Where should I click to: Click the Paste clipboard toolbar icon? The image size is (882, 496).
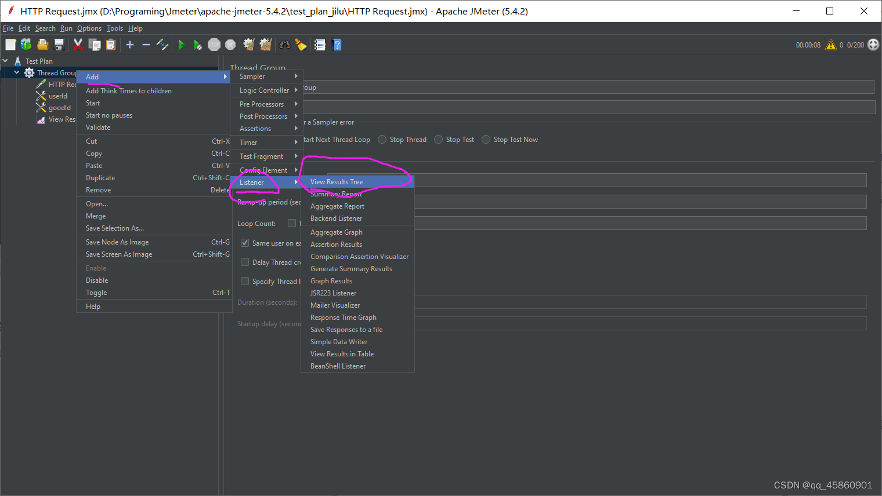(110, 45)
